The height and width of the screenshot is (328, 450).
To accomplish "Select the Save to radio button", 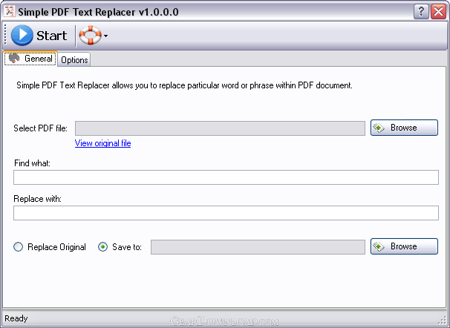I will click(x=102, y=247).
